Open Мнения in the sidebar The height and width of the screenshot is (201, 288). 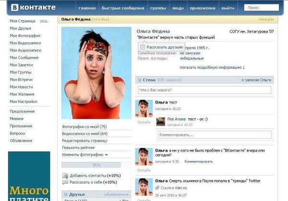[16, 119]
